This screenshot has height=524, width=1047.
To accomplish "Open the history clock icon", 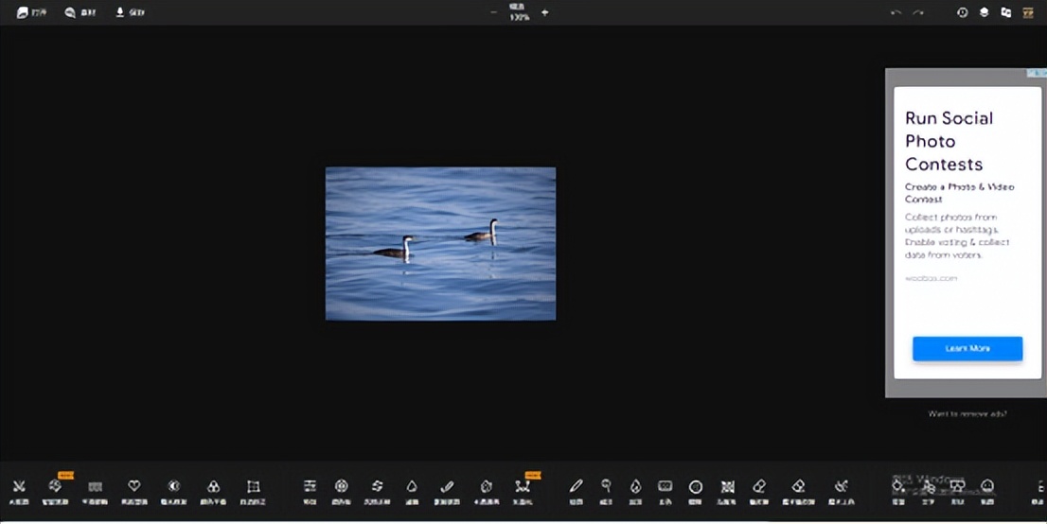I will coord(962,13).
